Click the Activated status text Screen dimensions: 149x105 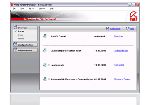100,37
